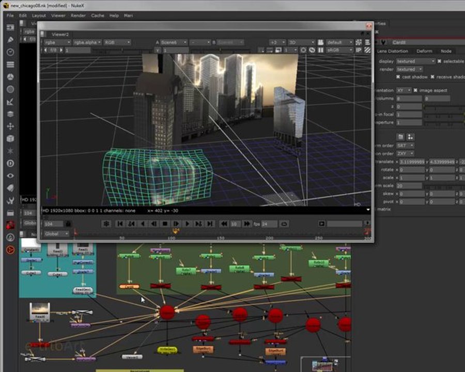Open the Time nodes clock icon

(10, 52)
